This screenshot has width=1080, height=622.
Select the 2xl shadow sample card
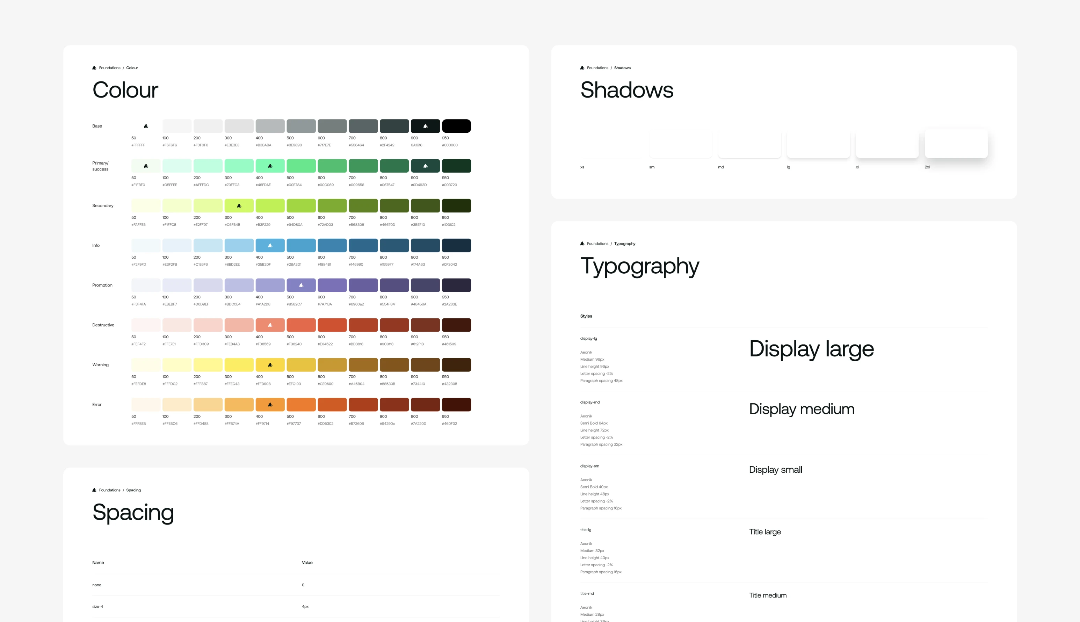click(x=956, y=144)
